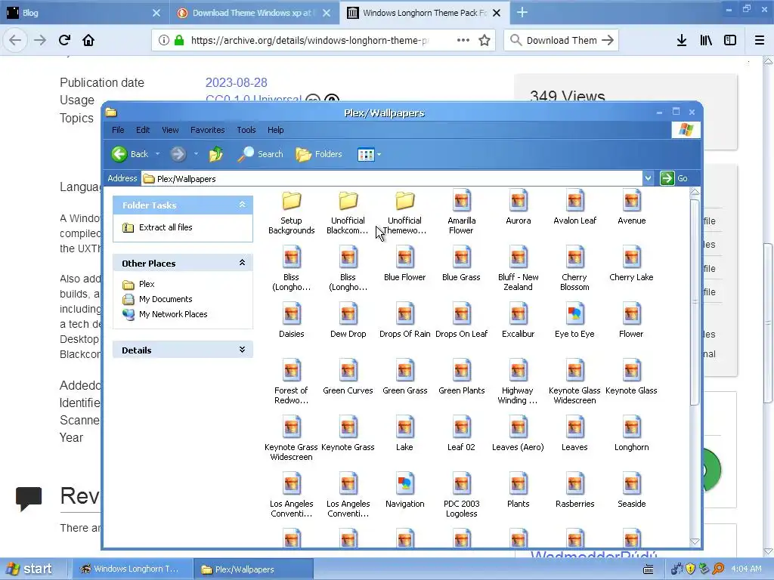Select the Daisies image file

tap(291, 321)
